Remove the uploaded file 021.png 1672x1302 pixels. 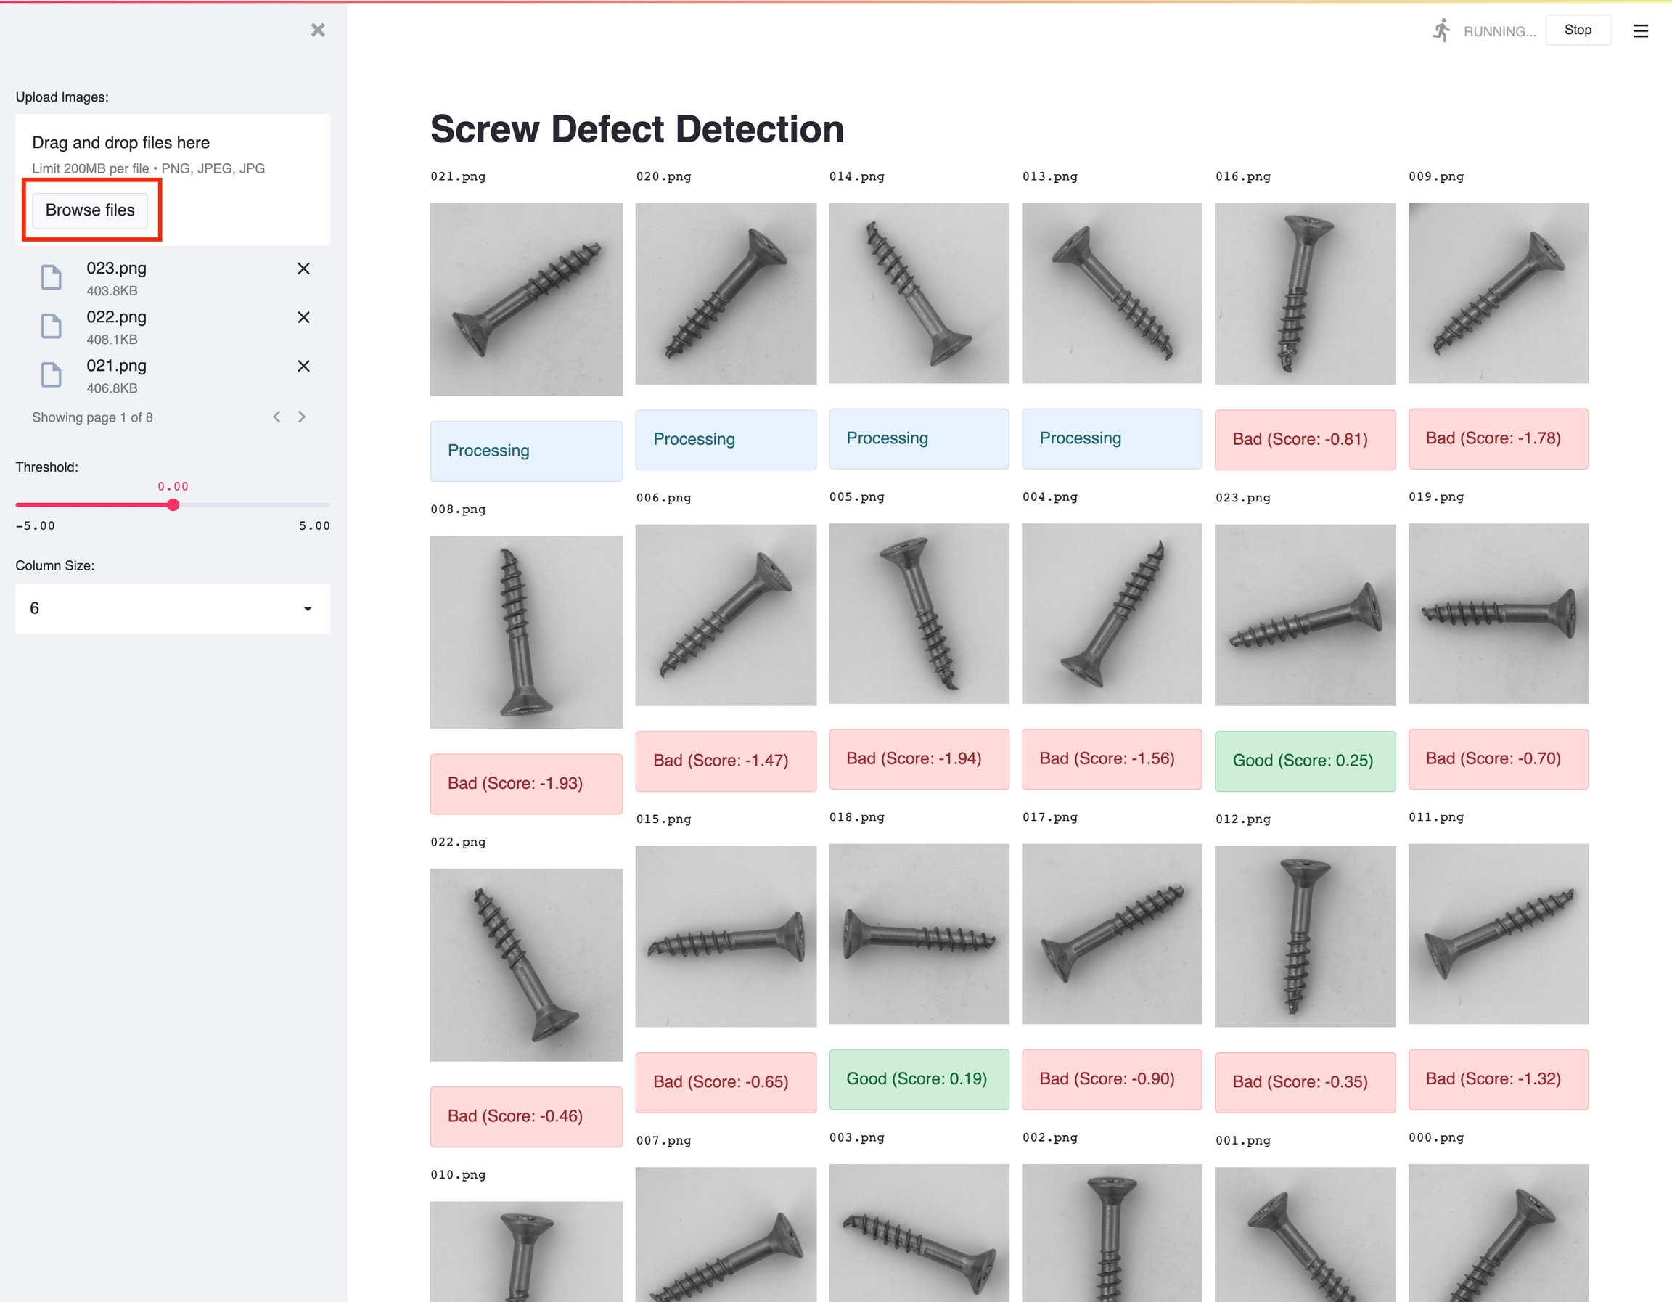click(x=303, y=366)
